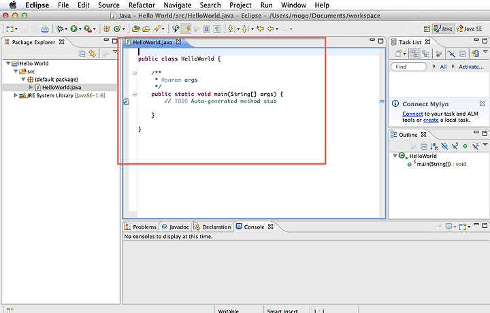Click the New Java Class icon
The height and width of the screenshot is (313, 490).
[x=117, y=29]
